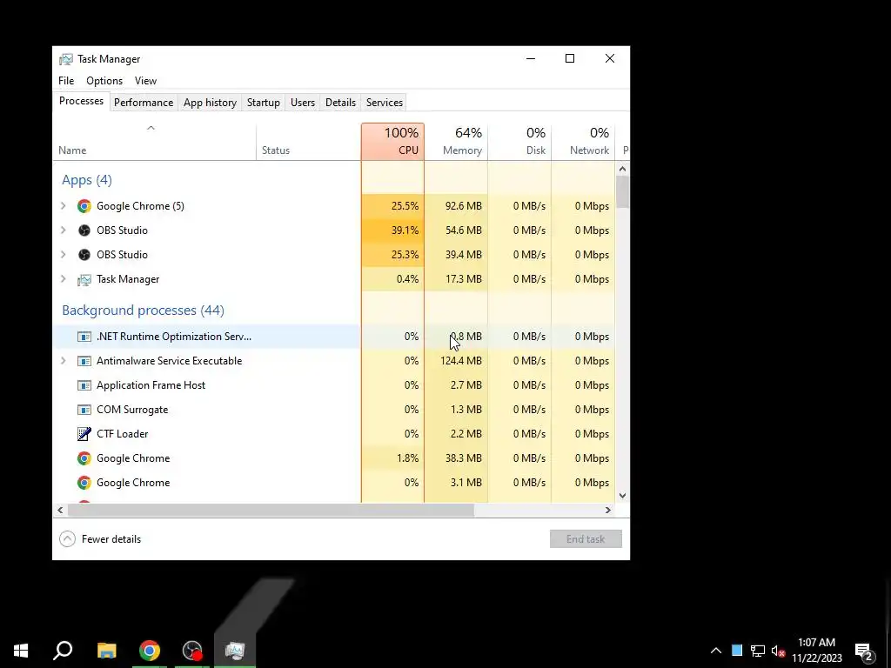Click the Task Manager taskbar button
891x668 pixels.
click(235, 651)
